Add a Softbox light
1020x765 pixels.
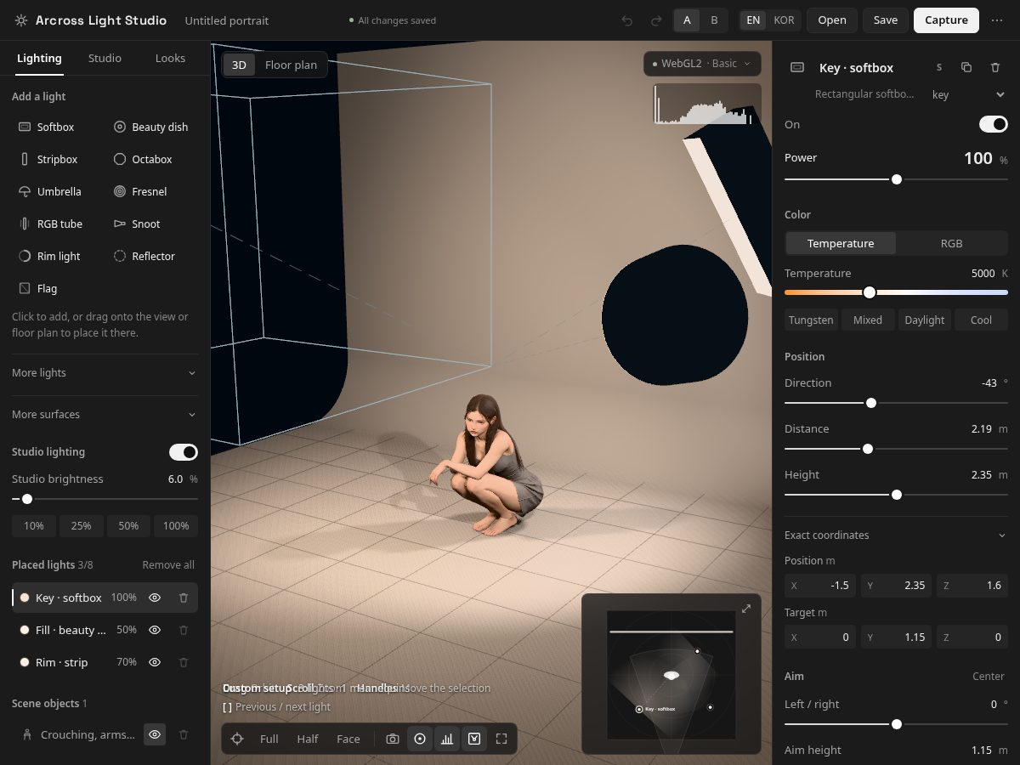click(56, 127)
